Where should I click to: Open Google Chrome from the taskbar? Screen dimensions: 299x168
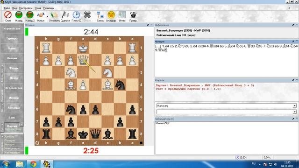(x=33, y=164)
